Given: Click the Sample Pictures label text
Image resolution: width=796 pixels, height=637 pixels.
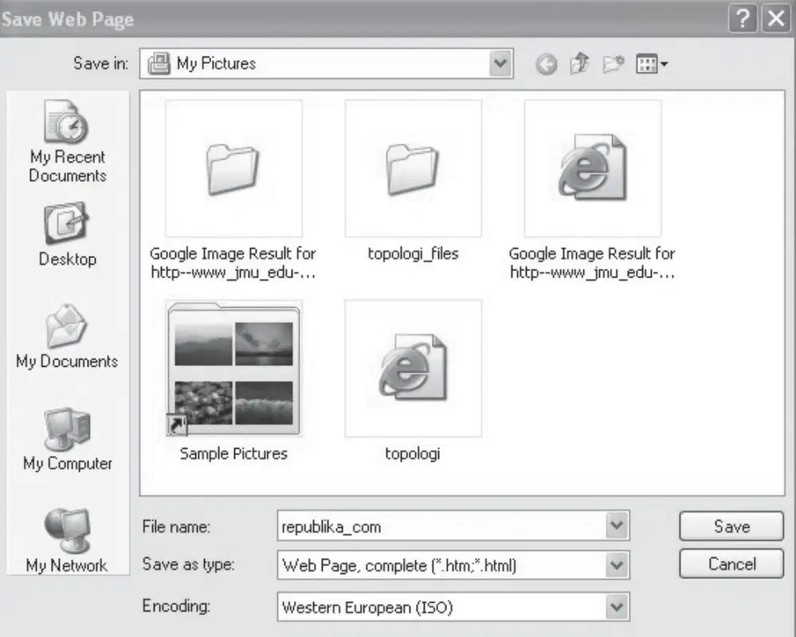Looking at the screenshot, I should pyautogui.click(x=233, y=454).
